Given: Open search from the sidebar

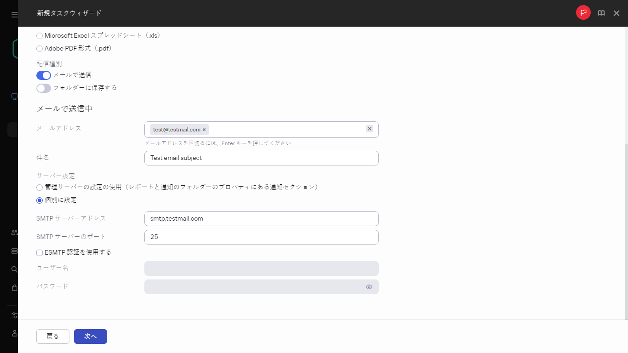Looking at the screenshot, I should point(13,269).
